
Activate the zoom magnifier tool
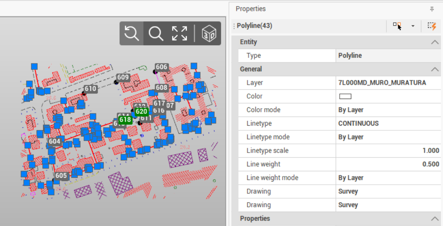click(x=155, y=33)
